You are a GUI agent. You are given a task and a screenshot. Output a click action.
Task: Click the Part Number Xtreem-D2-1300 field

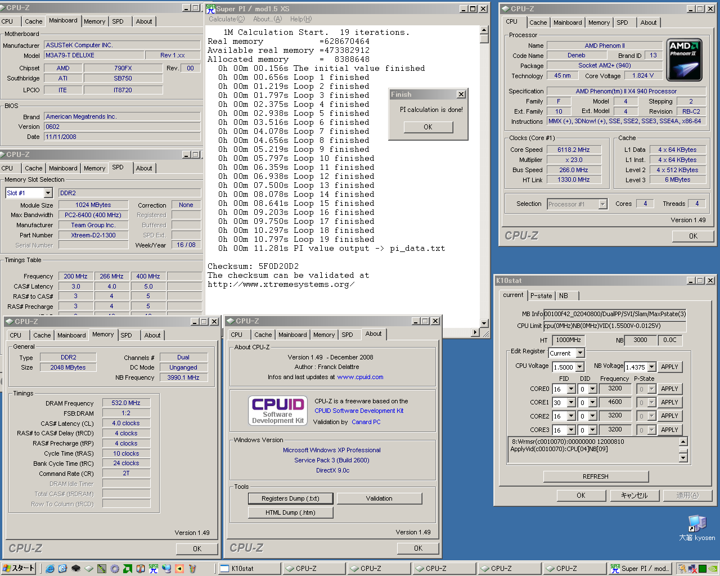coord(93,235)
